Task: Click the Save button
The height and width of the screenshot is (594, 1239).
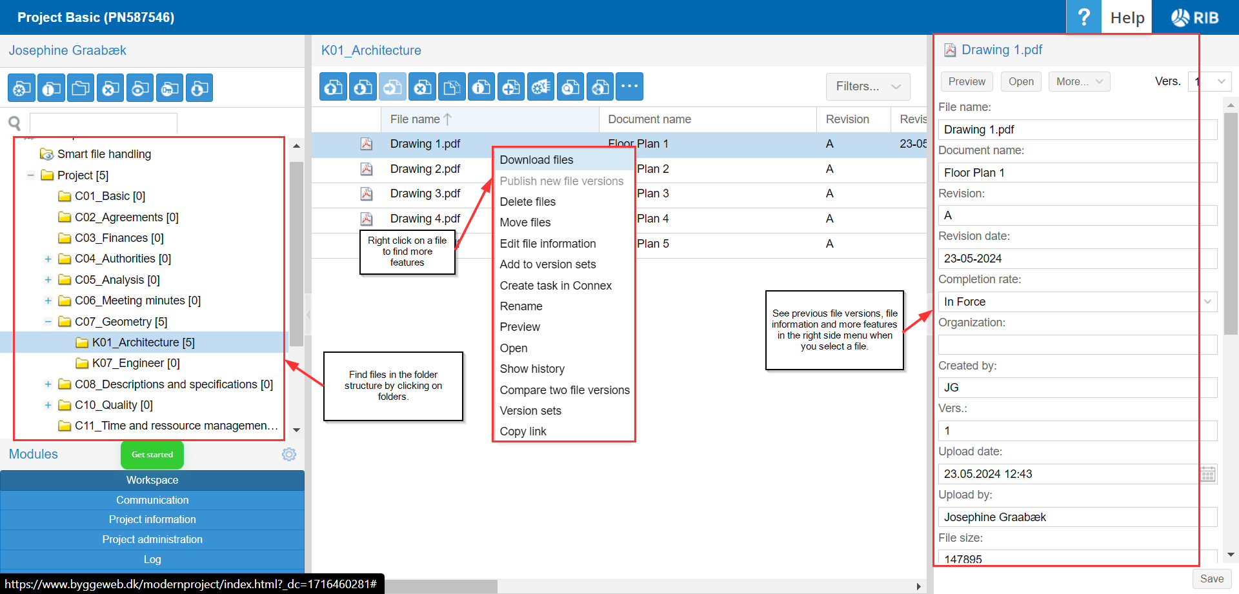Action: click(x=1211, y=579)
